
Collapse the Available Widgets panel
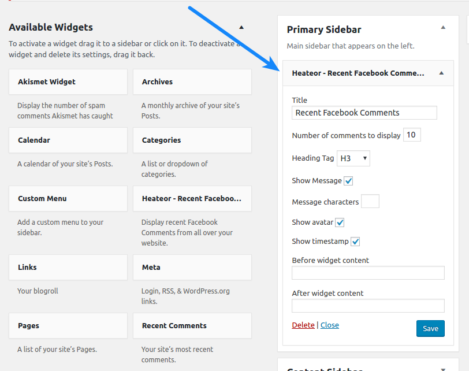click(241, 27)
